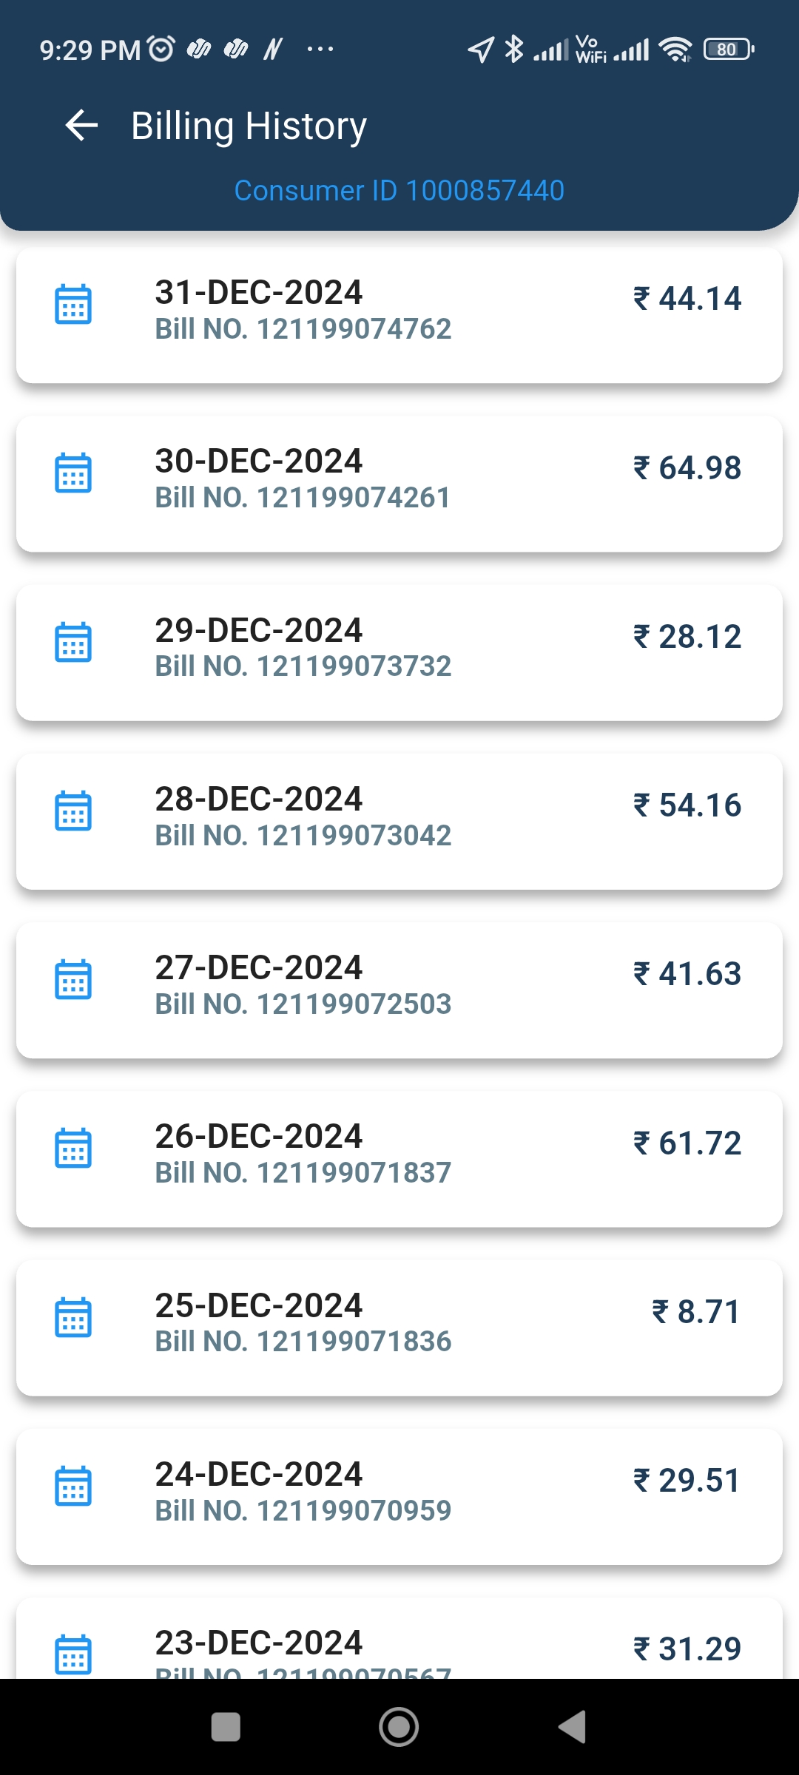This screenshot has height=1775, width=799.
Task: Open Bill NO. 121199074261
Action: tap(303, 498)
